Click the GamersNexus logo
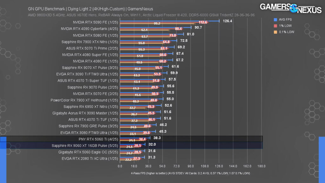This screenshot has width=325, height=183. tap(291, 8)
